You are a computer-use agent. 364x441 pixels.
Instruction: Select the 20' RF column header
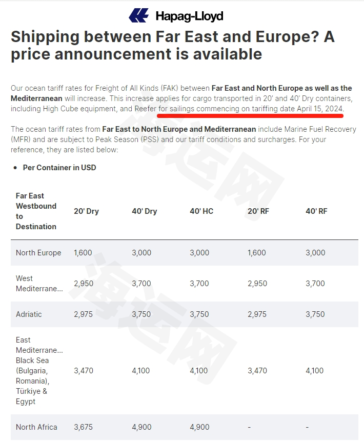[x=258, y=211]
